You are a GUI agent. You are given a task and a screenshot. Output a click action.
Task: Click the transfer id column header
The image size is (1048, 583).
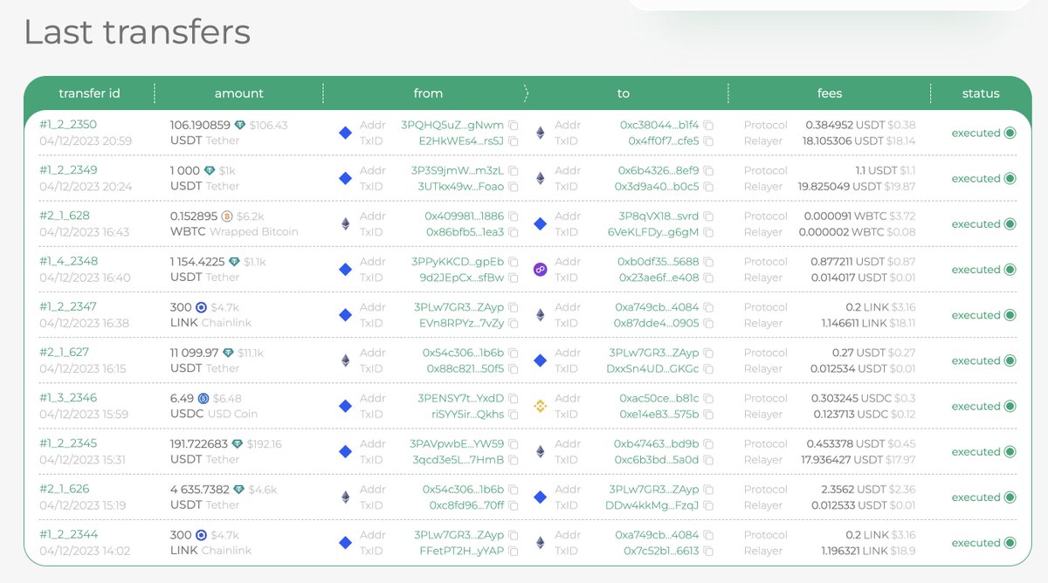point(89,93)
